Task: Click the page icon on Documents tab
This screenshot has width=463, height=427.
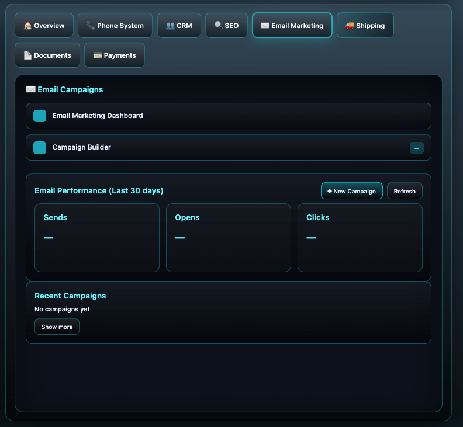Action: pyautogui.click(x=27, y=55)
